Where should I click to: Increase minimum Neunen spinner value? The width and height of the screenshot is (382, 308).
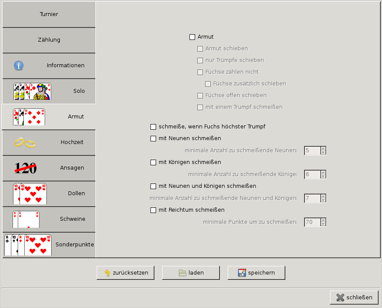tap(323, 148)
